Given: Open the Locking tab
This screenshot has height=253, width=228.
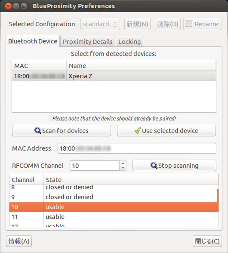Looking at the screenshot, I should (x=129, y=42).
